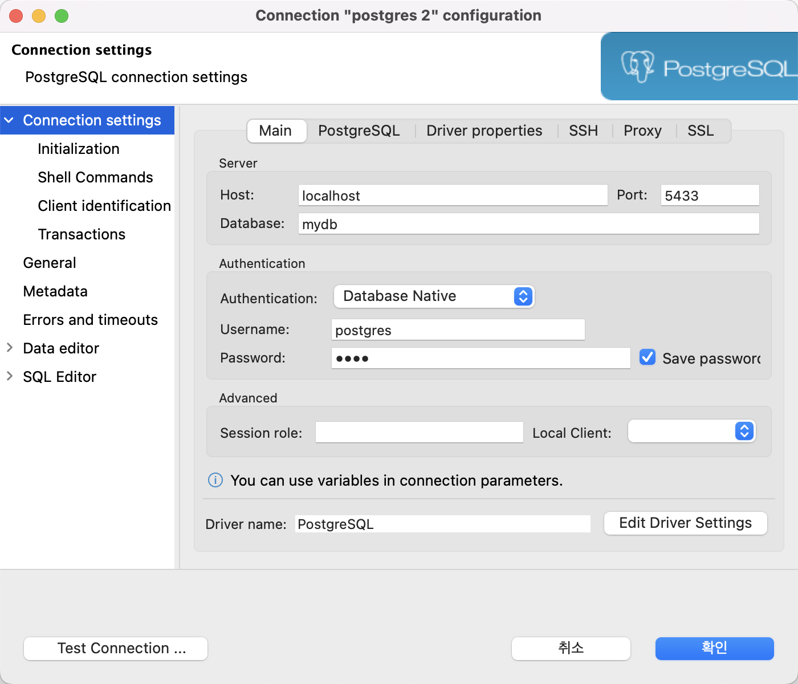798x684 pixels.
Task: Focus the Session role input field
Action: point(420,432)
